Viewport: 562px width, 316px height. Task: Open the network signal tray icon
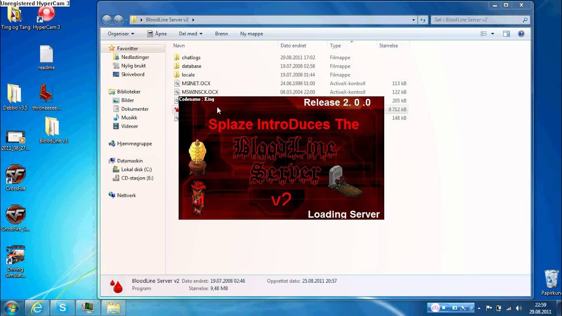pyautogui.click(x=509, y=308)
